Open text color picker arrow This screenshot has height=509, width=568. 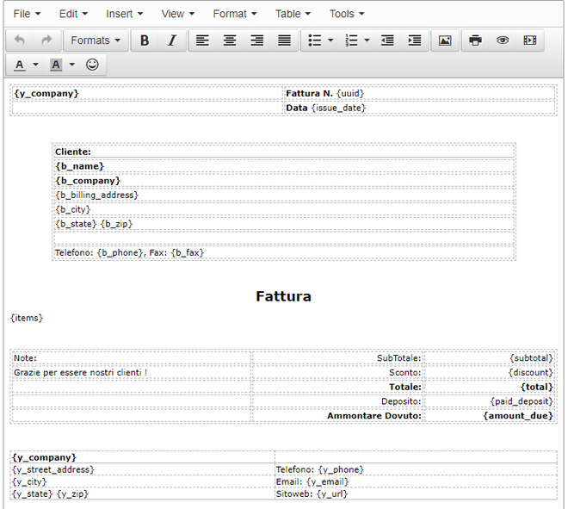click(35, 65)
